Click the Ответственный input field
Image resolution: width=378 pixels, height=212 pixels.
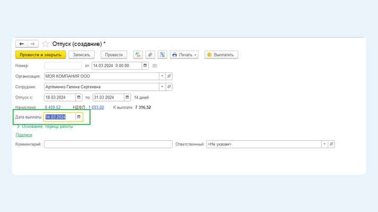coord(264,144)
